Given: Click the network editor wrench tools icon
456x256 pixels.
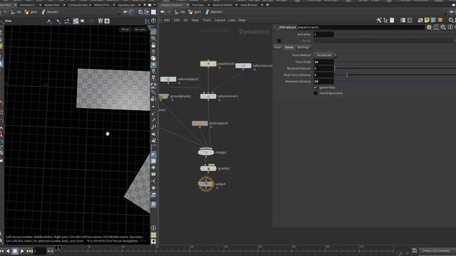Looking at the screenshot, I should [x=378, y=20].
